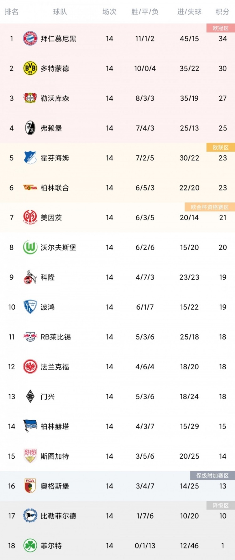Open the Köln goat crest
This screenshot has width=235, height=560.
[x=30, y=277]
